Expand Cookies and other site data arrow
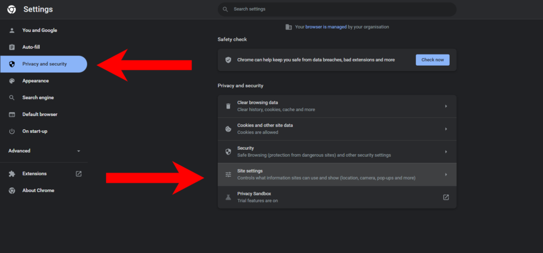Image resolution: width=543 pixels, height=253 pixels. (446, 129)
